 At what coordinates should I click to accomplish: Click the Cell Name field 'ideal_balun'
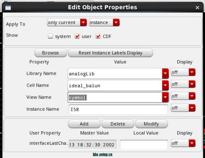click(x=115, y=85)
